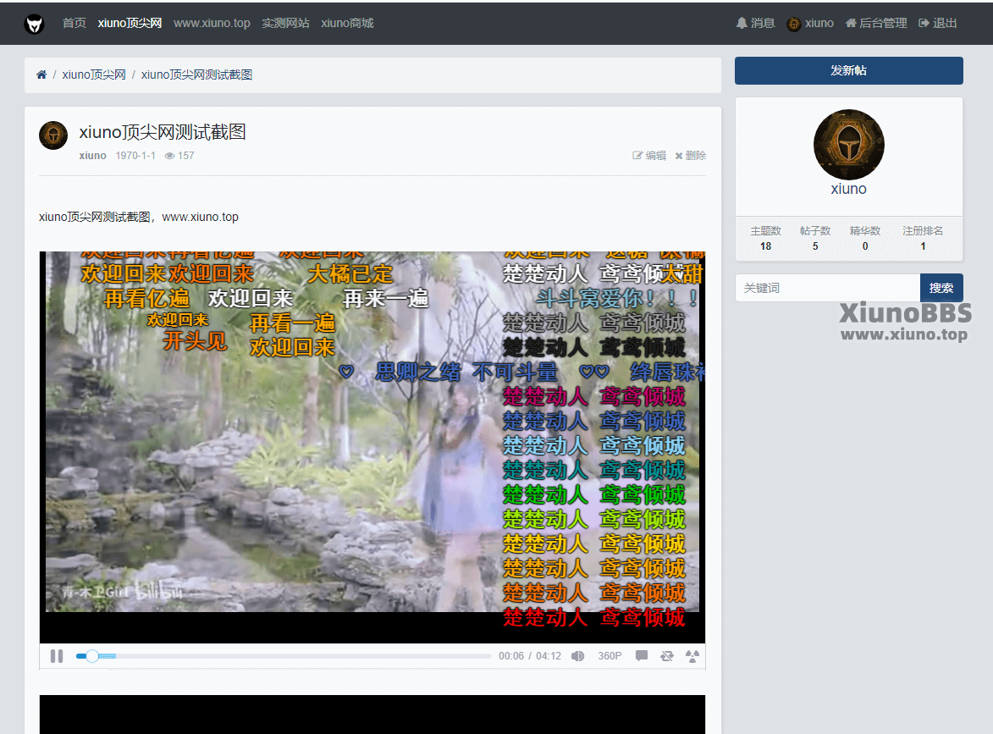Open the xiuno user profile in the navbar
Viewport: 993px width, 734px height.
(x=810, y=24)
